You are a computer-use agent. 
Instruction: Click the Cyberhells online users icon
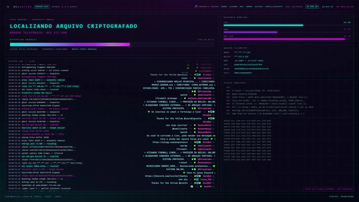(x=196, y=6)
